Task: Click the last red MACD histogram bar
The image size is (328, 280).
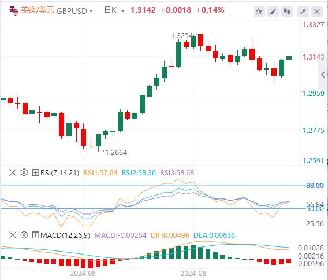Action: pos(289,261)
